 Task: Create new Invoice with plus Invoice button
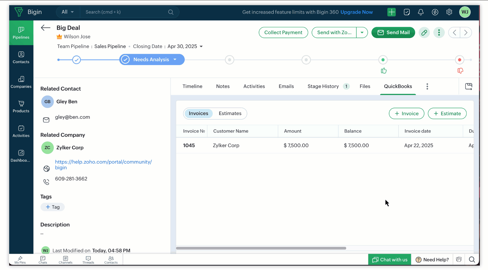[407, 114]
